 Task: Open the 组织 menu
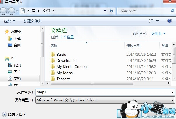click(9, 21)
